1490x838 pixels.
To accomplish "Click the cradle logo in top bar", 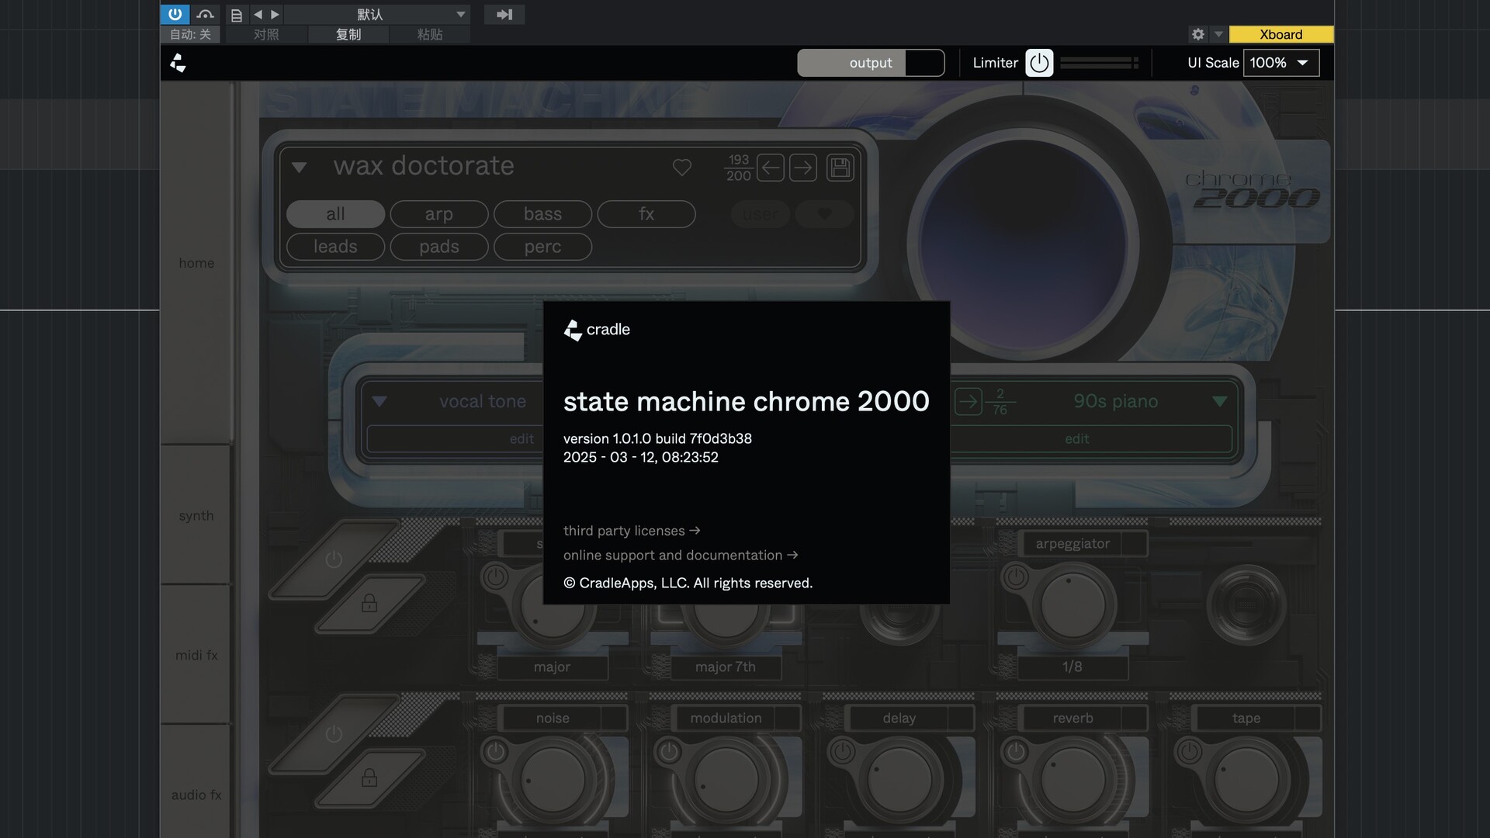I will coord(178,63).
